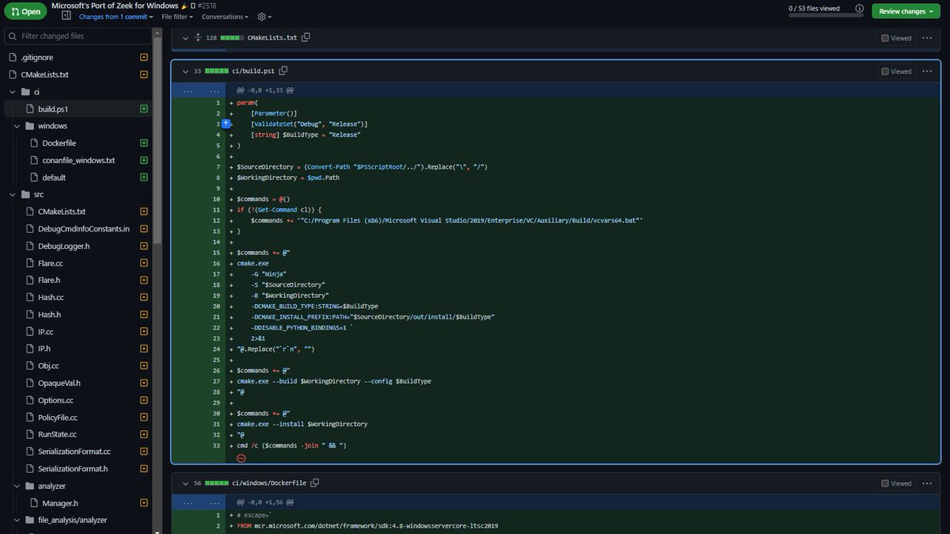Toggle the file tree sidebar layout icon
The image size is (950, 534).
tap(66, 16)
